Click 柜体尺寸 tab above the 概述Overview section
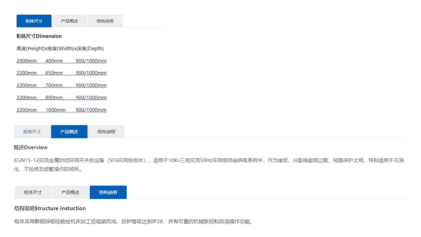 coord(32,132)
